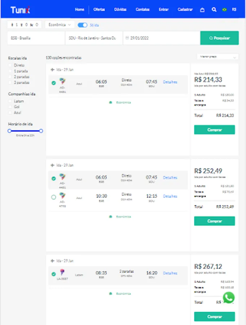Click the calendar icon beside 29/01/2022
This screenshot has width=246, height=325.
pos(127,38)
